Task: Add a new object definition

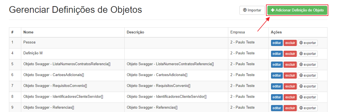Action: point(297,10)
